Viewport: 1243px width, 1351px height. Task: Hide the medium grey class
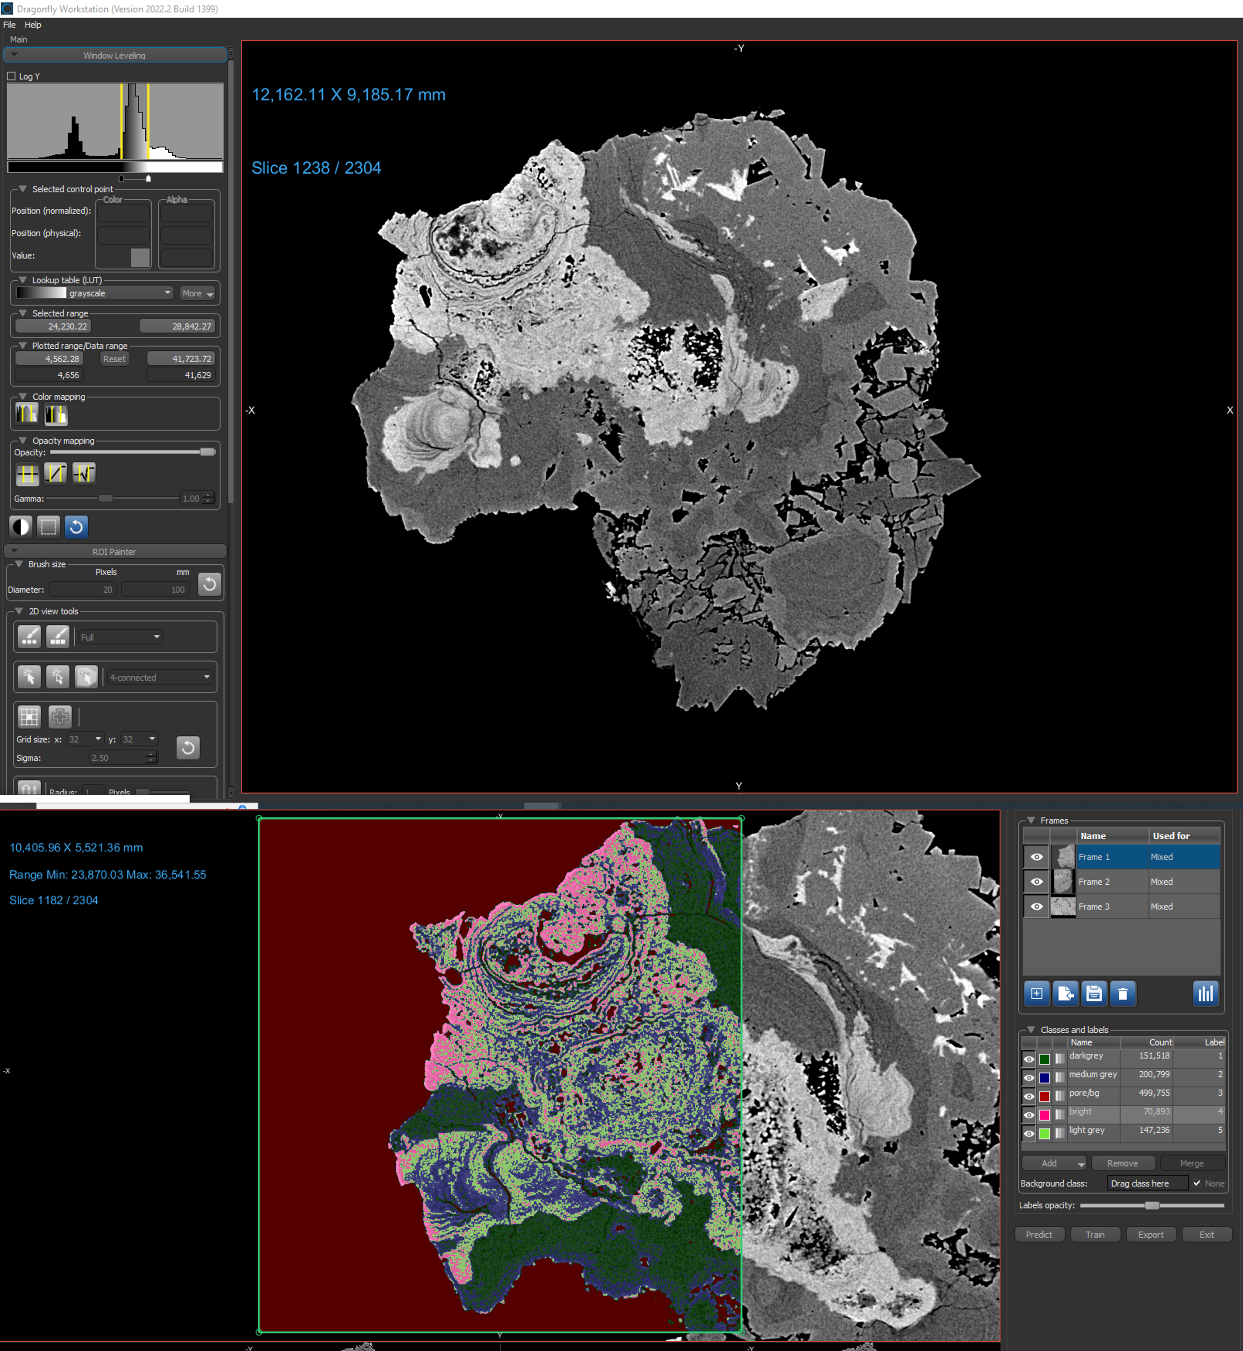(x=1029, y=1078)
